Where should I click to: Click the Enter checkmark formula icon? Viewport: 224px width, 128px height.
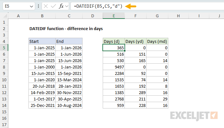click(x=53, y=6)
